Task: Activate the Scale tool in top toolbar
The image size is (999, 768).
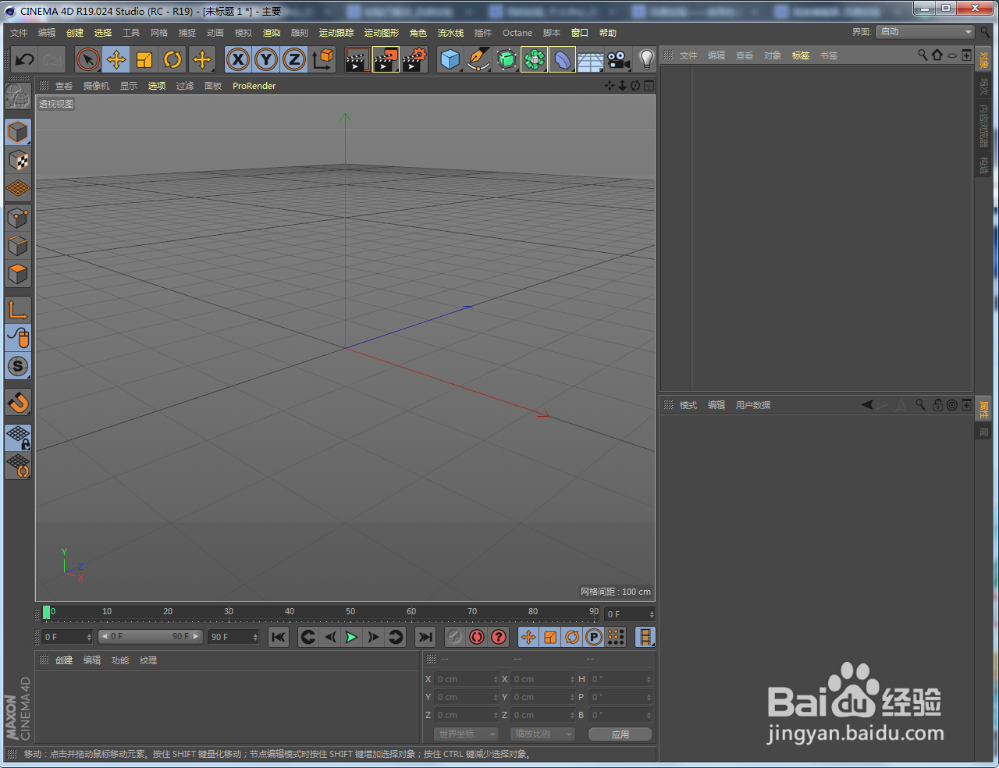Action: 144,60
